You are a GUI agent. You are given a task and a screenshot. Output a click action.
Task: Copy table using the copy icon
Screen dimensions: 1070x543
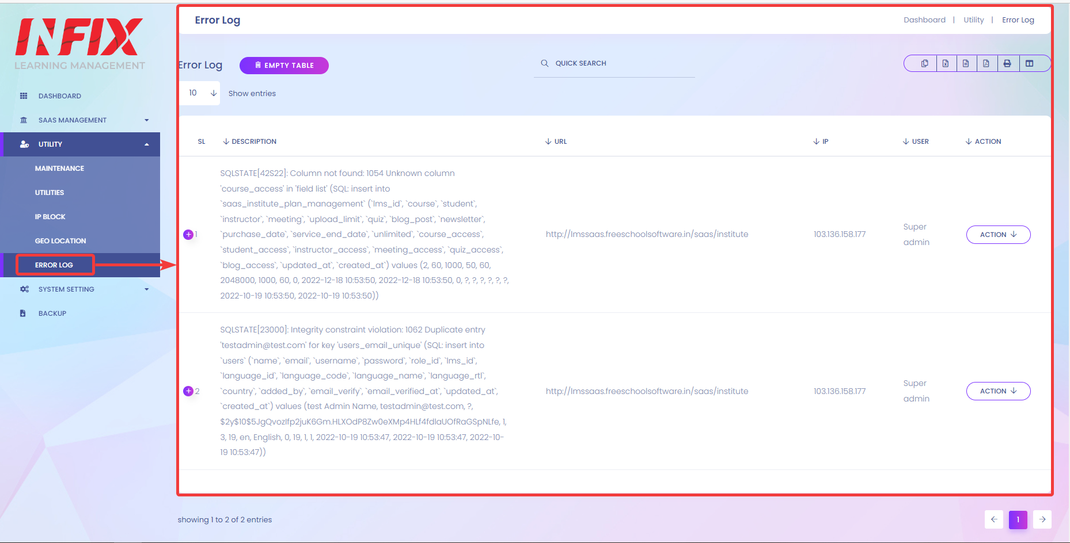[924, 64]
